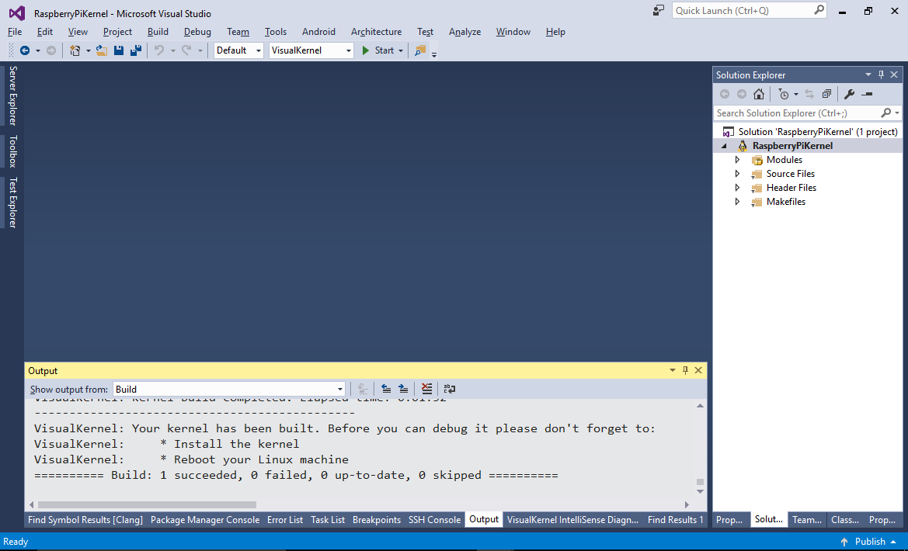908x551 pixels.
Task: Expand the Source Files folder node
Action: [x=737, y=174]
